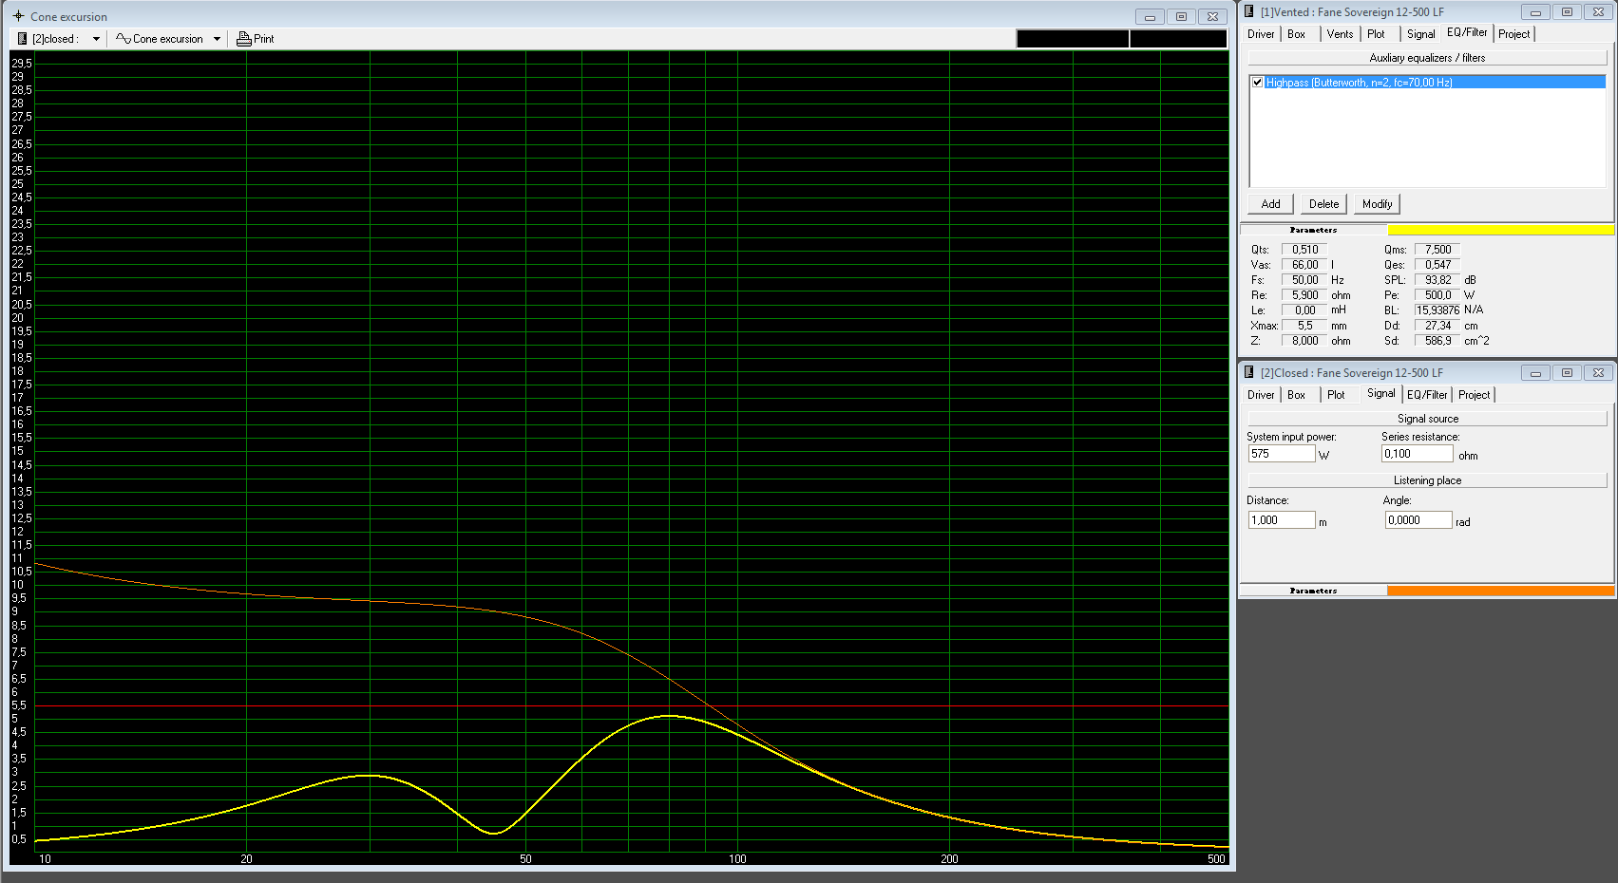Click the Vented window title bar icon

tap(1249, 11)
